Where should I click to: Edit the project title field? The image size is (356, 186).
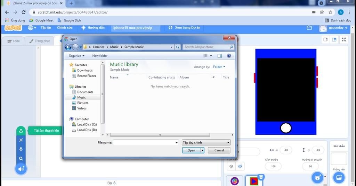point(135,28)
